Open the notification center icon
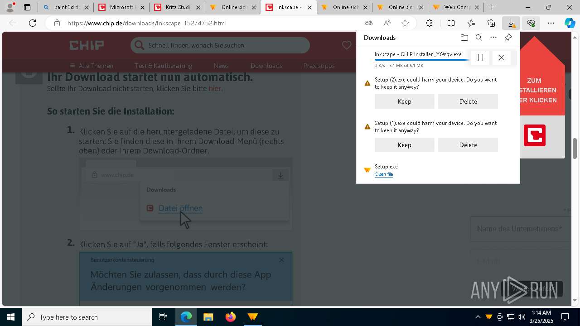The height and width of the screenshot is (326, 580). point(565,317)
